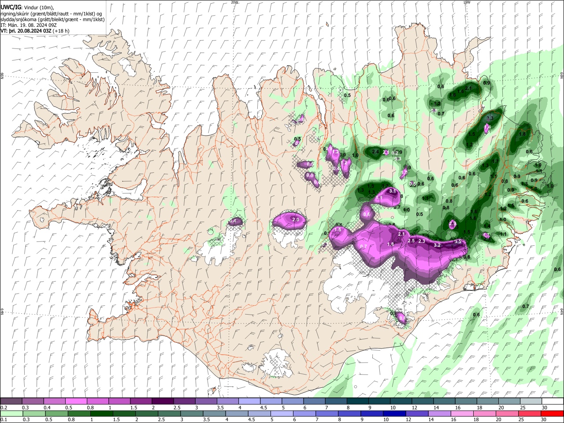Click the 10 label in the lower legend row
The height and width of the screenshot is (423, 564).
click(x=386, y=419)
